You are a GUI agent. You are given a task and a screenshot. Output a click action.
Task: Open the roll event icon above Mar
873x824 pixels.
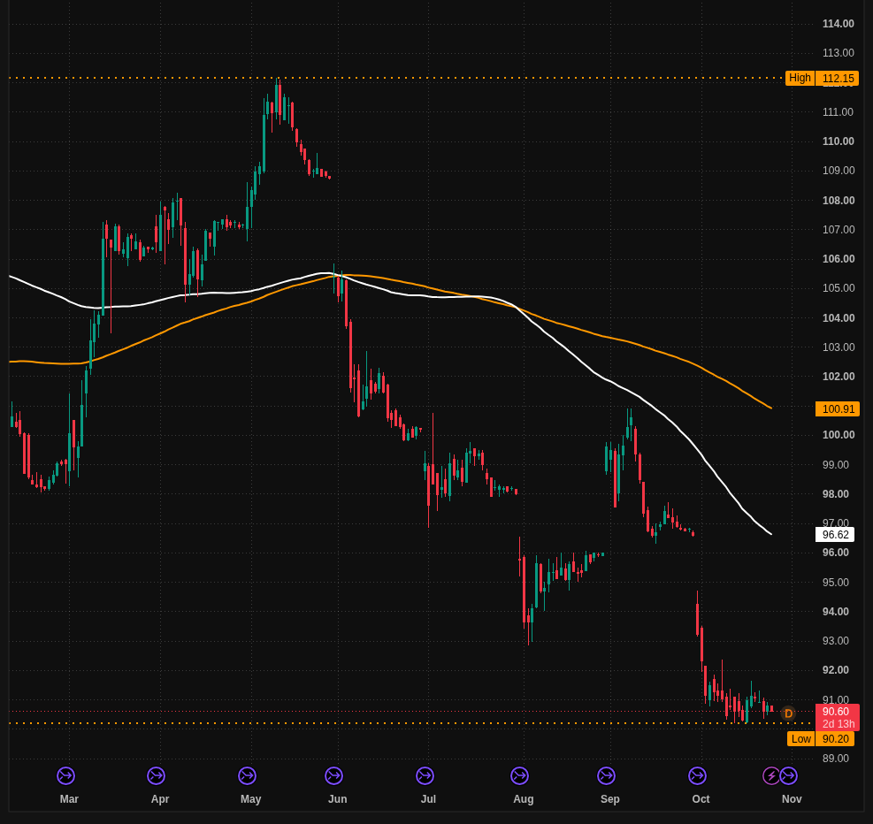click(x=65, y=775)
